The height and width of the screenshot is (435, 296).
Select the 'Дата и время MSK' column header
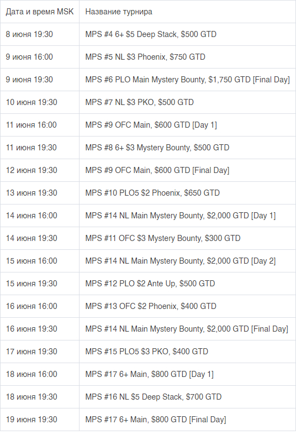[x=40, y=12]
